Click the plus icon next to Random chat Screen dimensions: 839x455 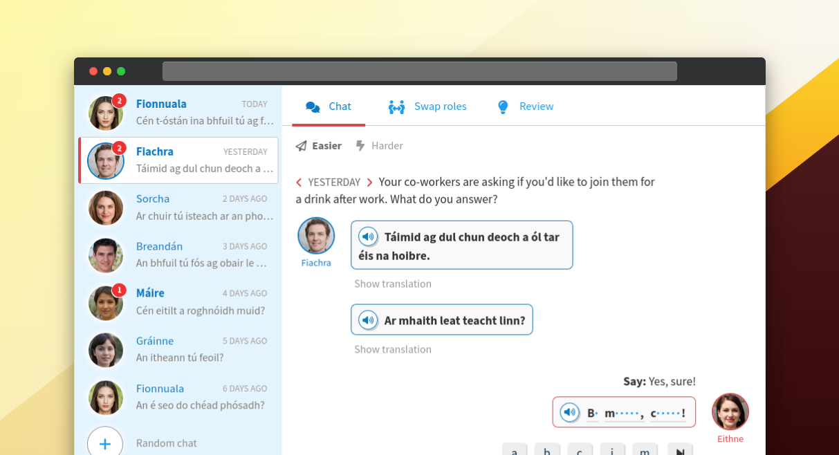click(104, 443)
